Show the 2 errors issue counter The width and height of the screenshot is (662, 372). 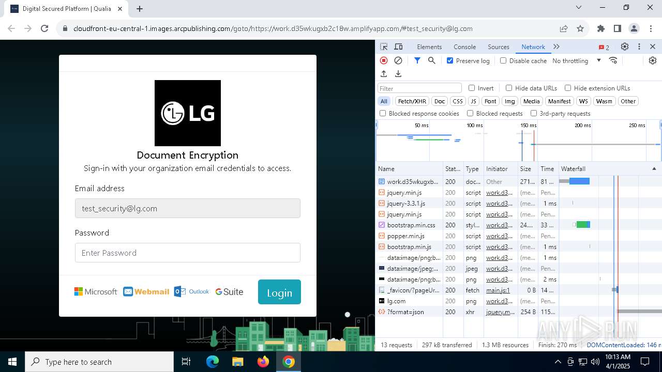coord(604,47)
